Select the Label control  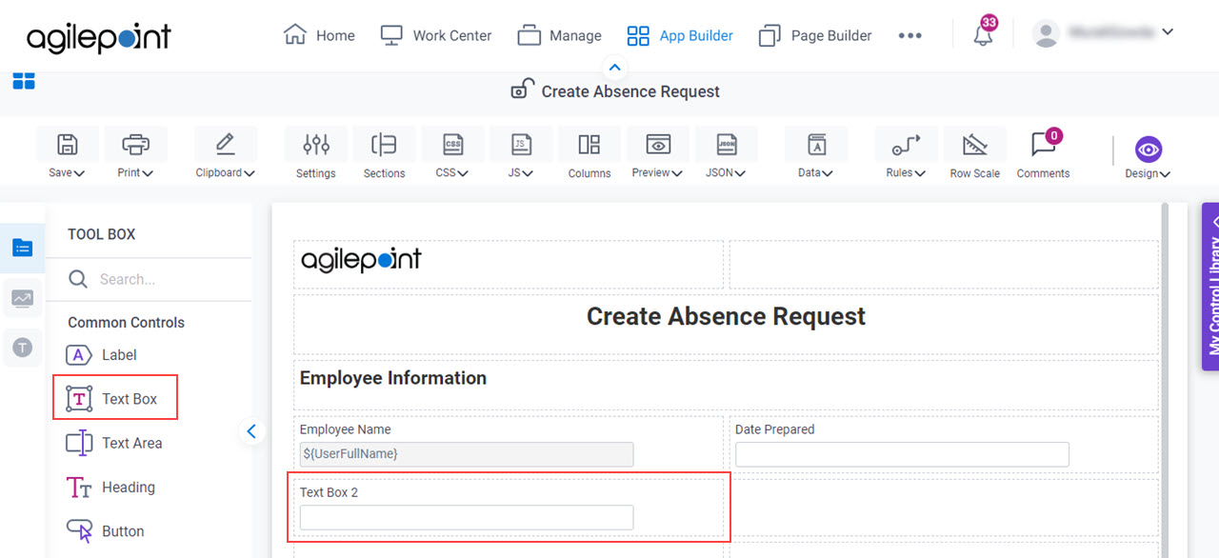101,355
